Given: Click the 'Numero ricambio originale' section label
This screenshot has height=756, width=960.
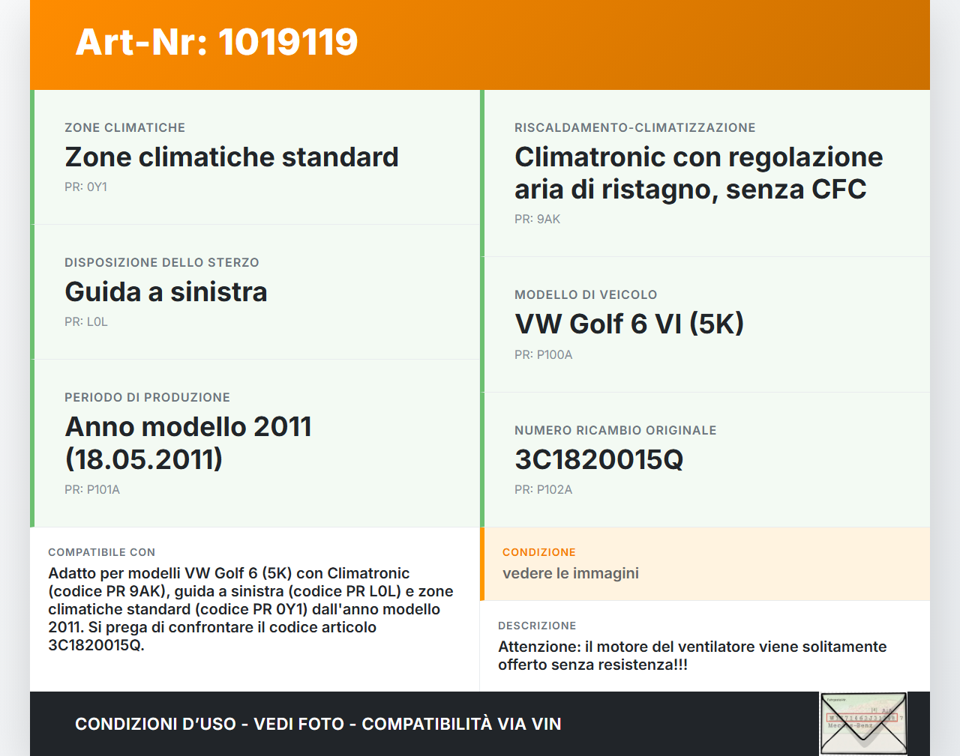Looking at the screenshot, I should click(x=615, y=431).
